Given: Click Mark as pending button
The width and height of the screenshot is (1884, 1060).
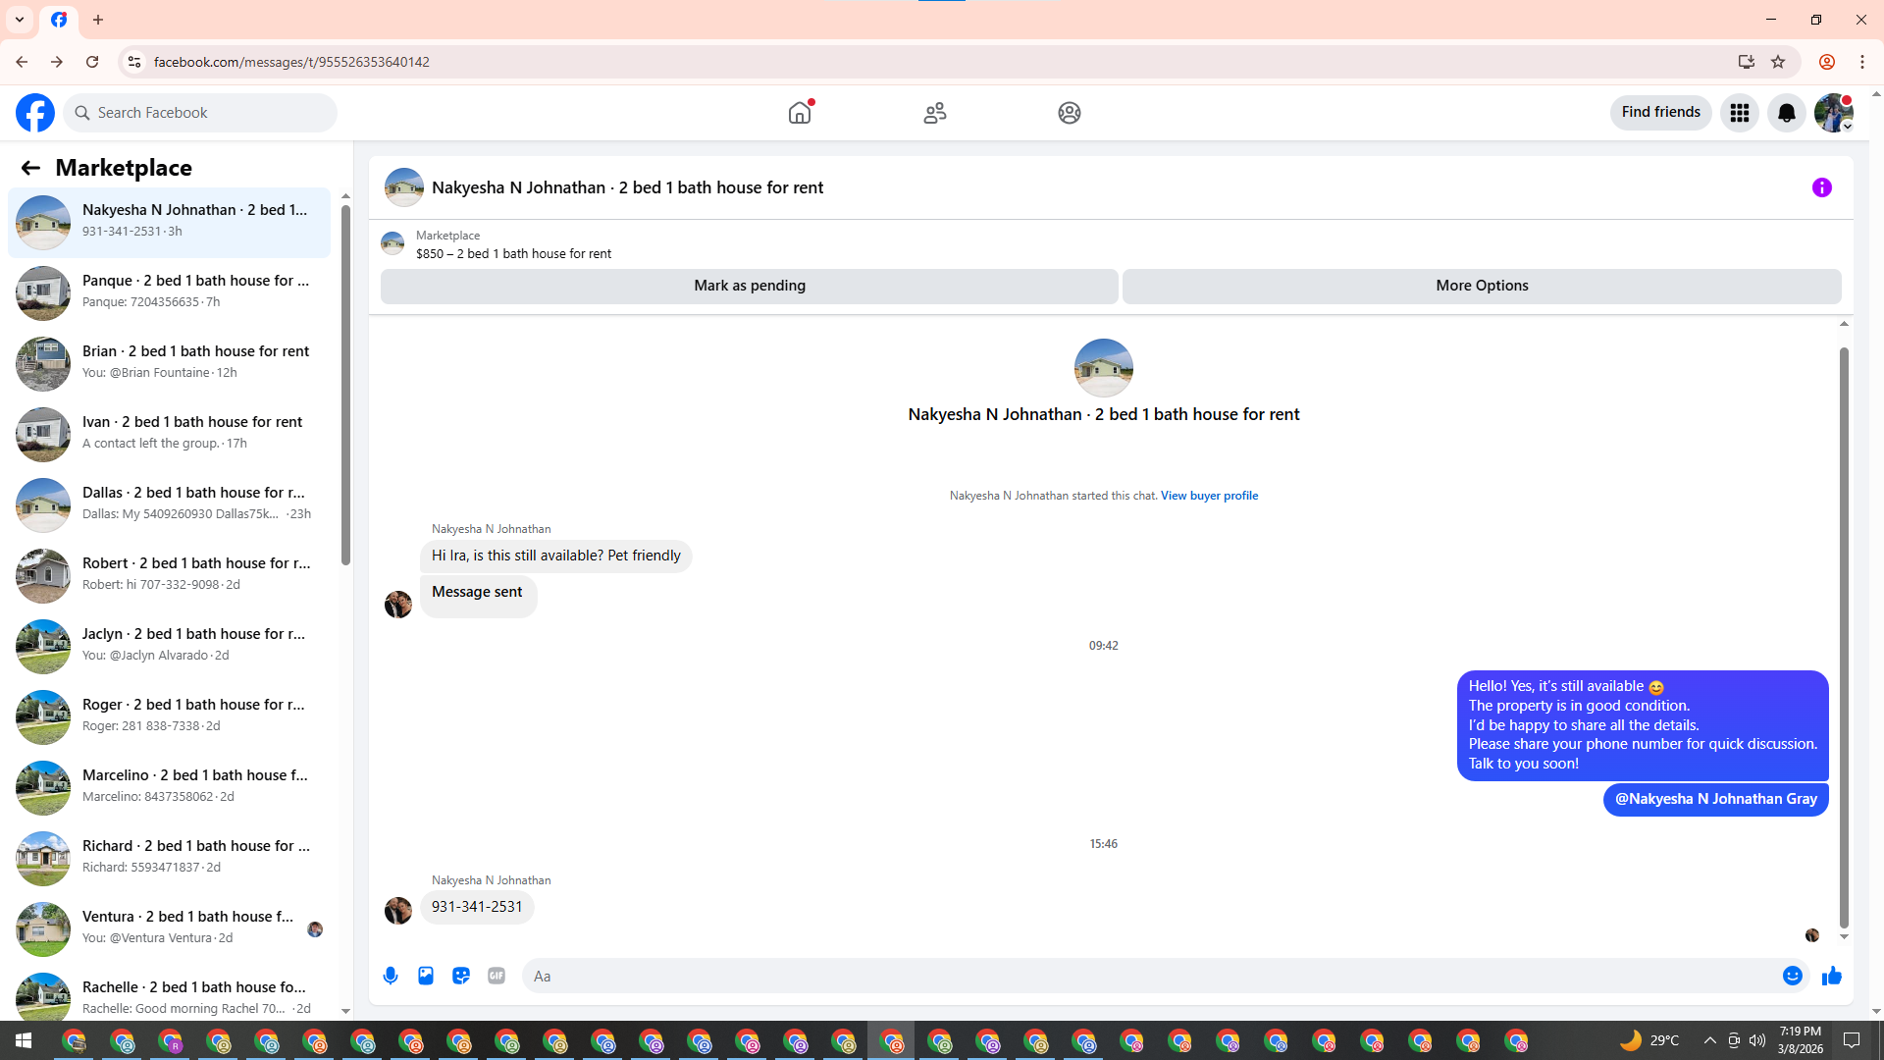Looking at the screenshot, I should 749,286.
